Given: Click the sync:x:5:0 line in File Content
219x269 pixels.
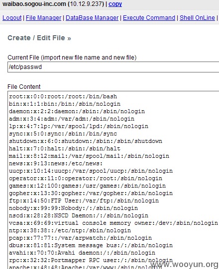Looking at the screenshot, I should point(63,134).
